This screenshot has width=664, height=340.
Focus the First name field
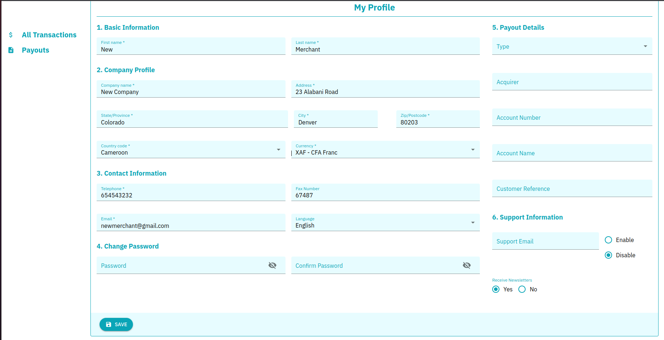tap(191, 46)
